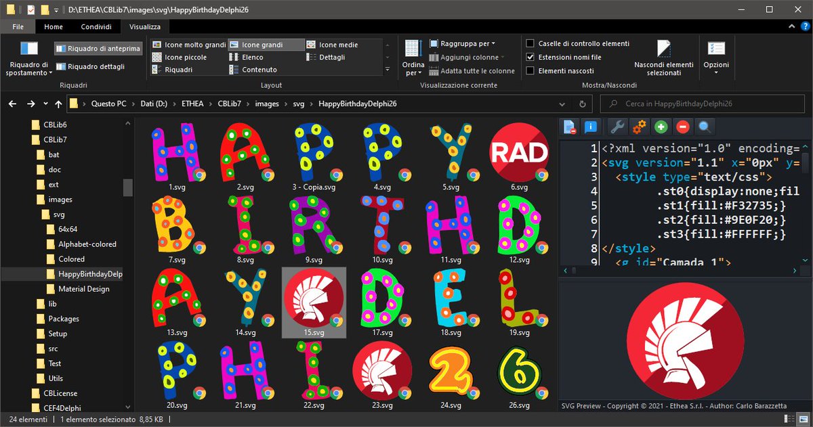
Task: Click the document with red minus icon
Action: tap(570, 126)
